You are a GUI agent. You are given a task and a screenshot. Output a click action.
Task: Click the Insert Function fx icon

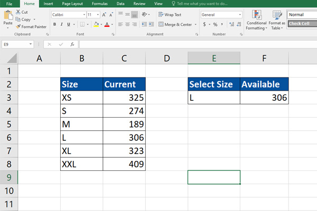[x=72, y=45]
